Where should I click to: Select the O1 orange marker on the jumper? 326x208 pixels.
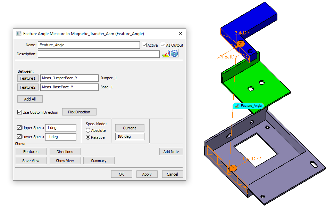coord(241,43)
